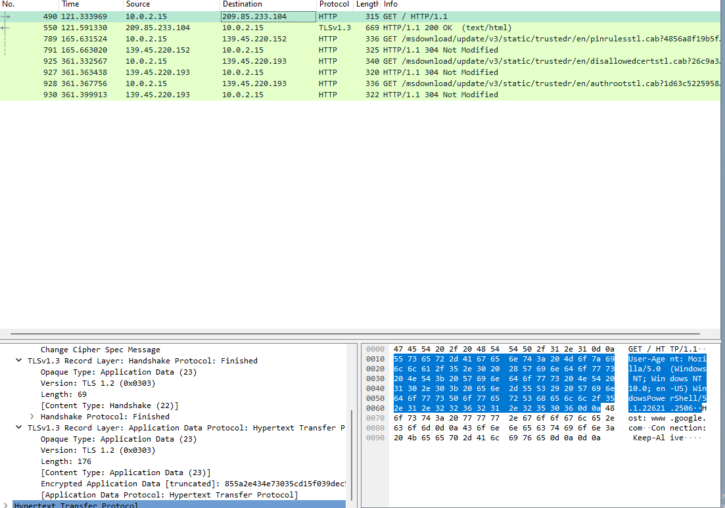The width and height of the screenshot is (725, 508).
Task: Click length value 669 in packet 550
Action: [372, 28]
